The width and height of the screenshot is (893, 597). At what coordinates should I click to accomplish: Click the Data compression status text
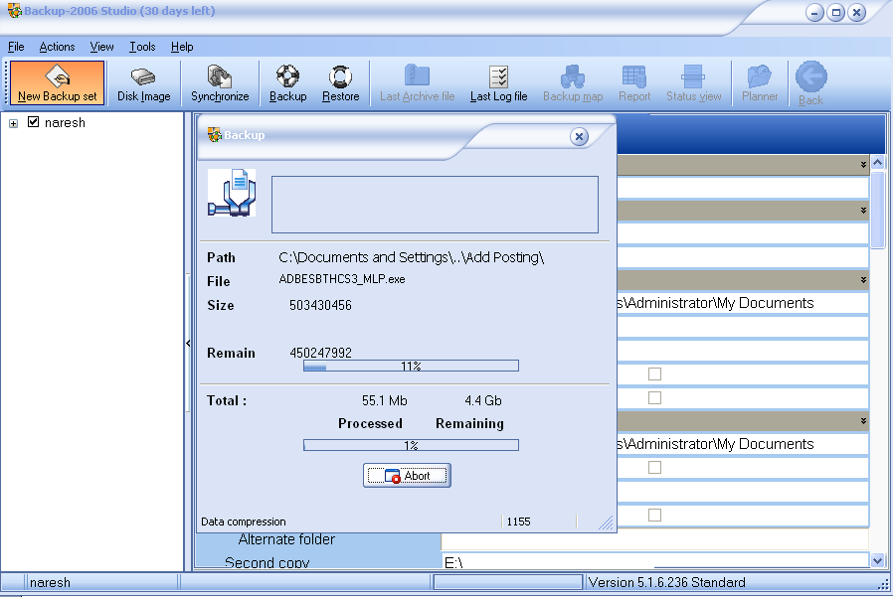click(244, 522)
